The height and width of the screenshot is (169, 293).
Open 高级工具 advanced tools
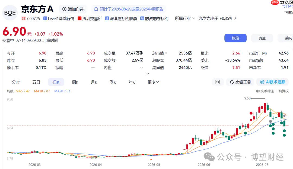coord(240,82)
